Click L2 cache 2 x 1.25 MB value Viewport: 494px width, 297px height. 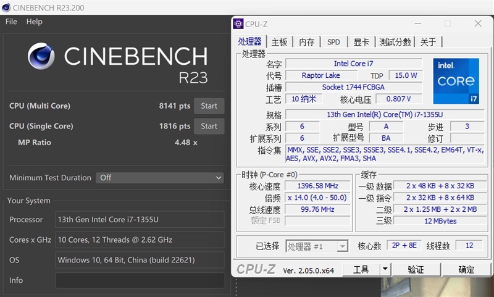pos(440,209)
